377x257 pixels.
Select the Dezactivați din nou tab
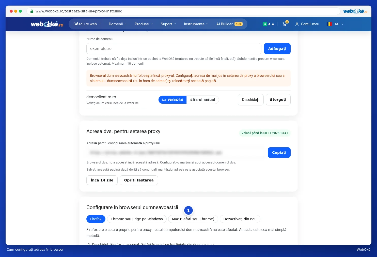[240, 219]
